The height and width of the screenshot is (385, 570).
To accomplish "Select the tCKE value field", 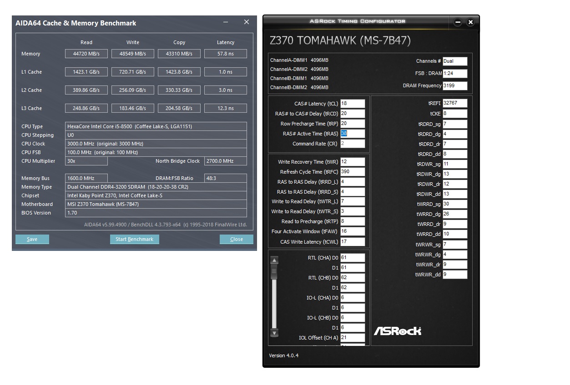I will click(455, 114).
